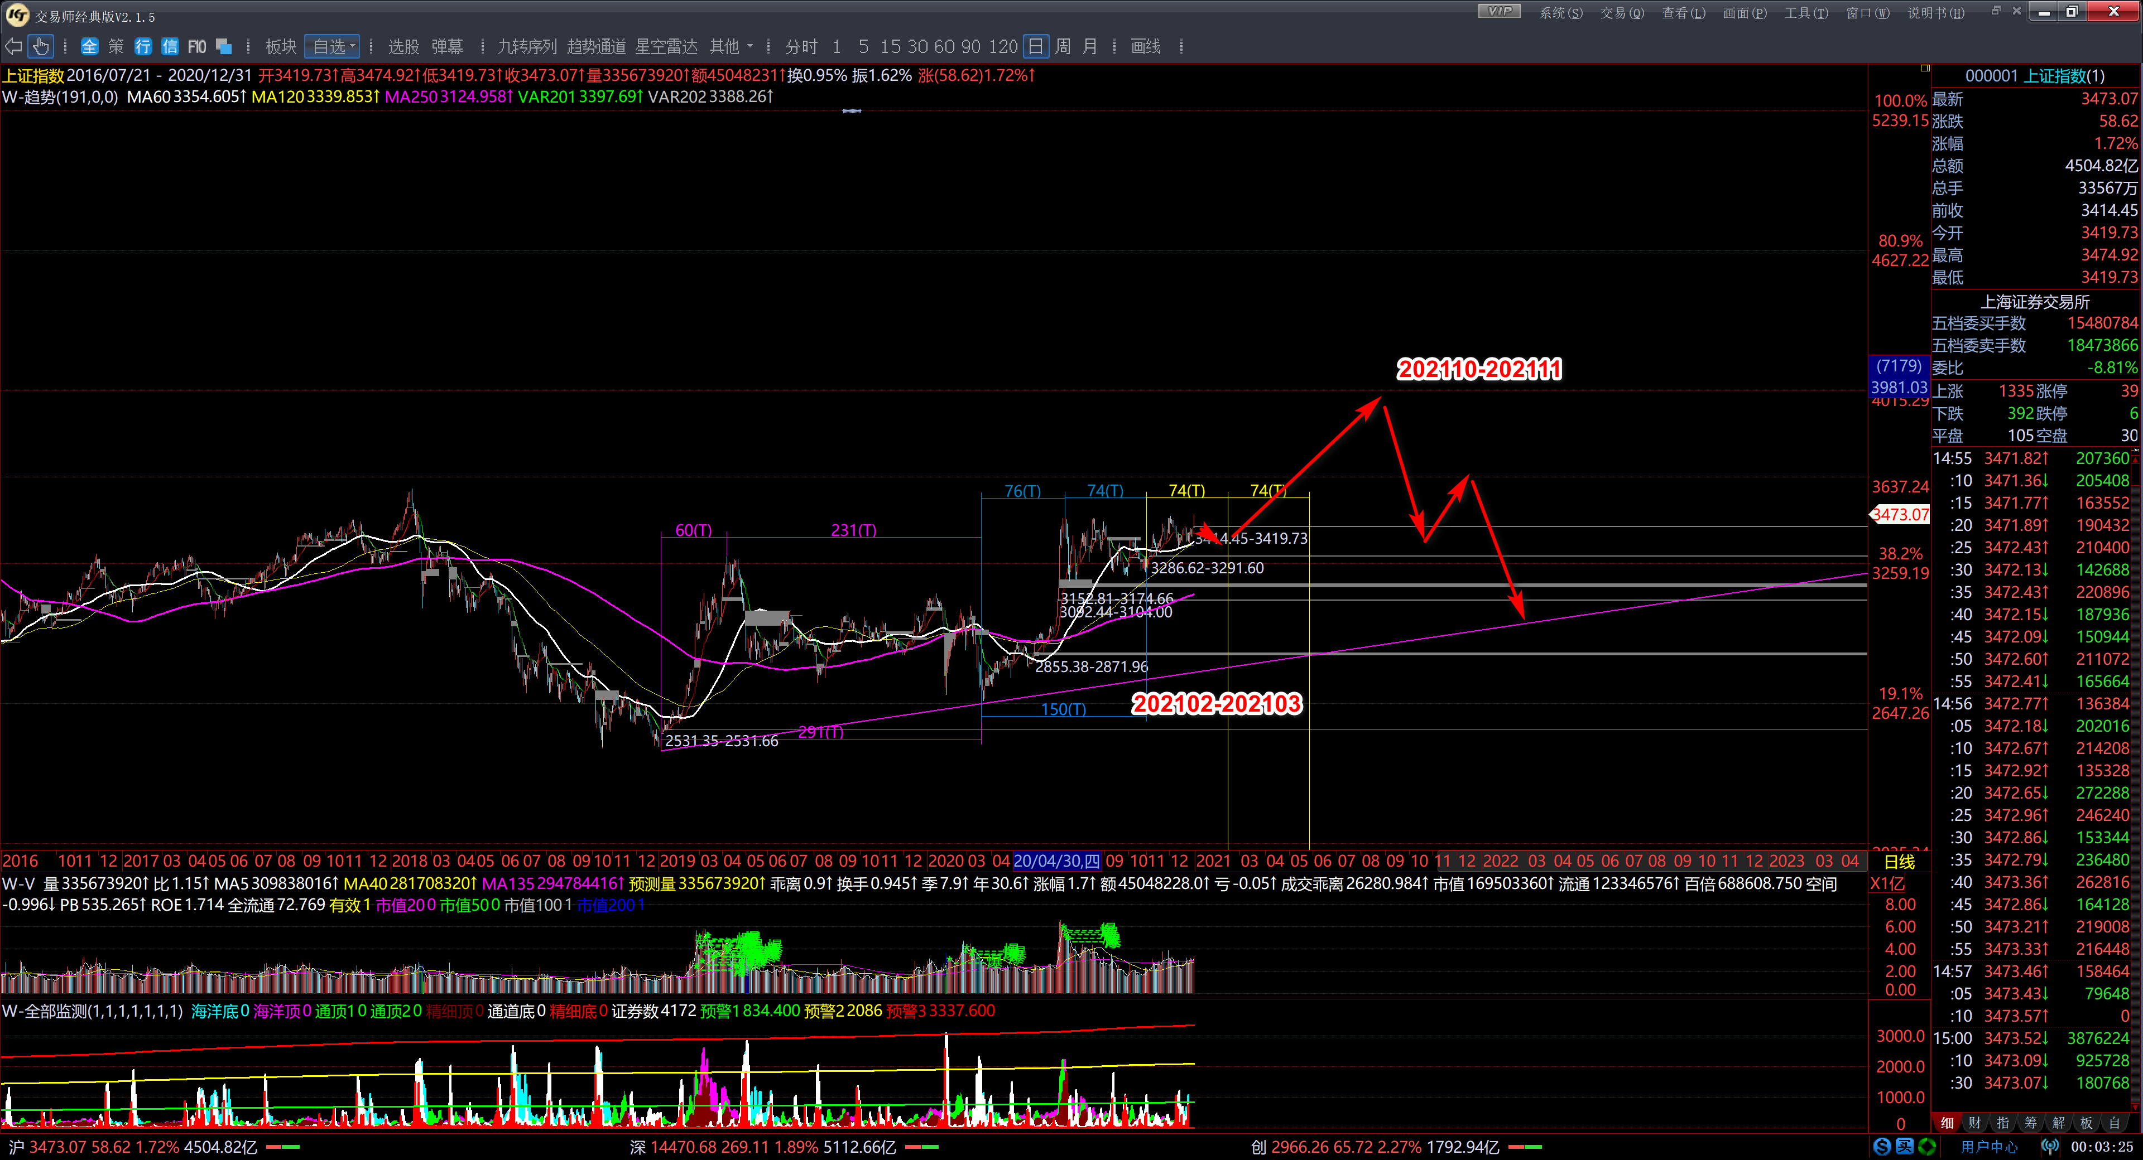Click the green diamond status icon
Image resolution: width=2143 pixels, height=1160 pixels.
click(x=1926, y=1147)
